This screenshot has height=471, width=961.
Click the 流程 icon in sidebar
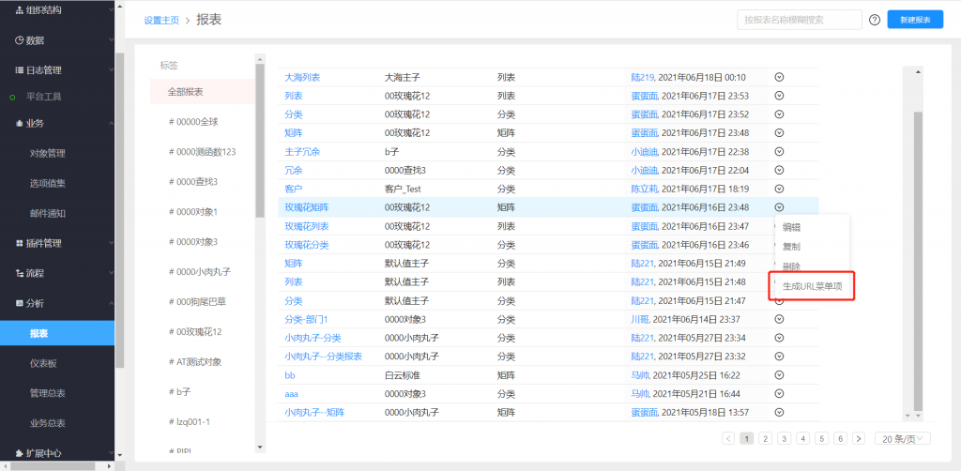[x=19, y=274]
